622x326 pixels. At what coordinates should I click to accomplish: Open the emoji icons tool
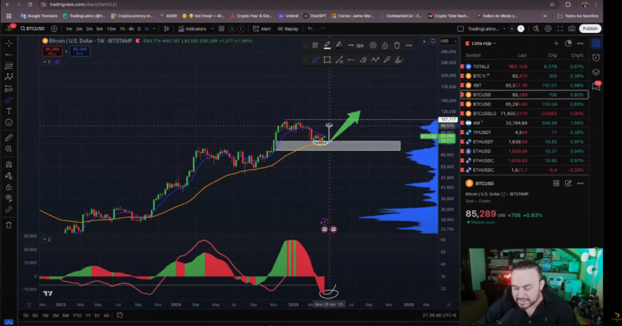click(9, 122)
